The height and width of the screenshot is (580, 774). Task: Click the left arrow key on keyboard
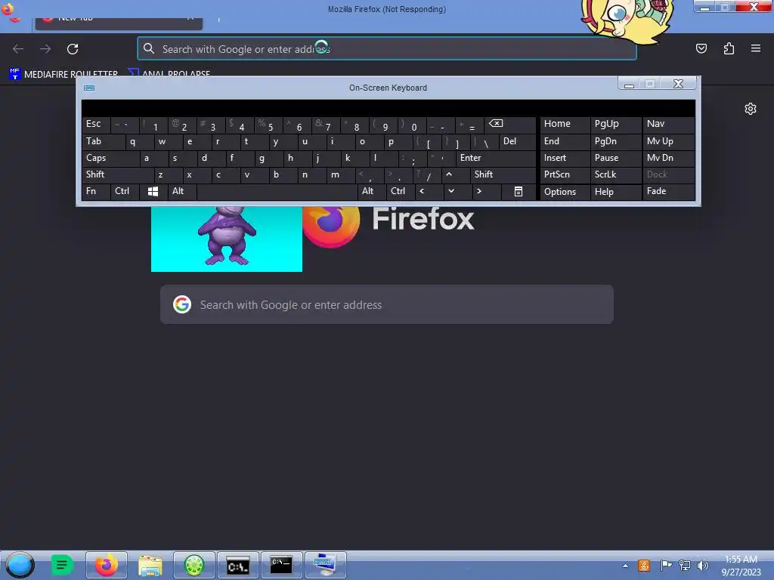pyautogui.click(x=429, y=191)
